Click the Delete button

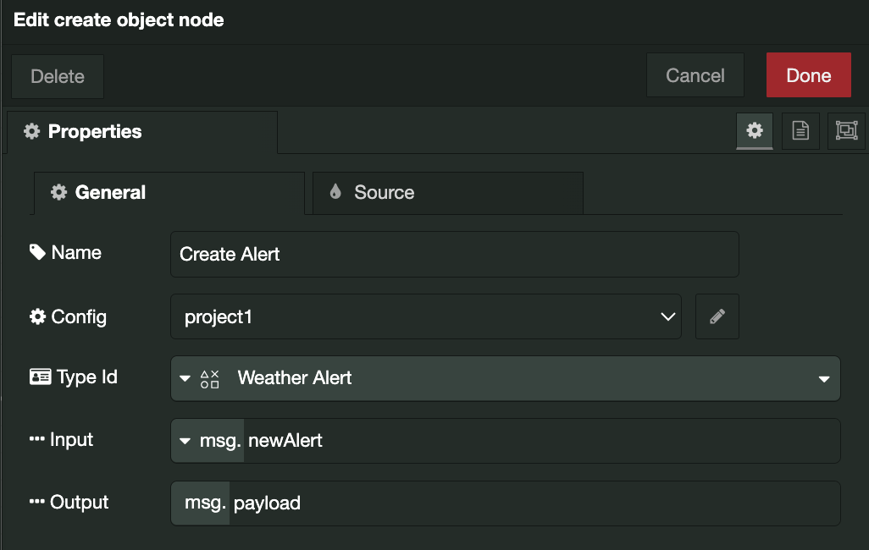pyautogui.click(x=58, y=76)
